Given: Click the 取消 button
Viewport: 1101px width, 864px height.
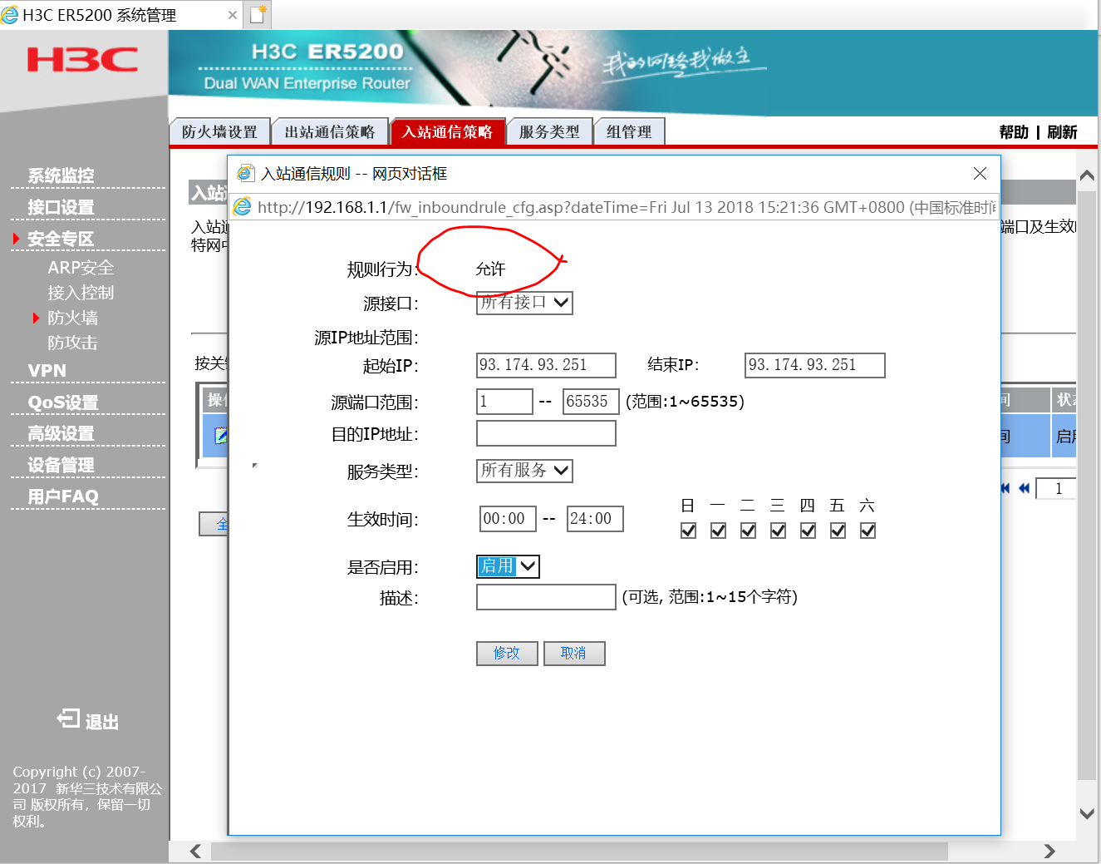Looking at the screenshot, I should 573,654.
